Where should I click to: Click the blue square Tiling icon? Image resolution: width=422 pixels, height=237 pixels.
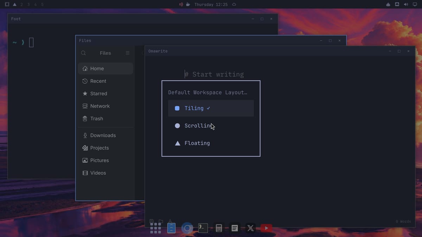[x=177, y=108]
